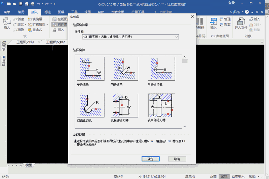Click the Print icon in title bar
The height and width of the screenshot is (179, 269).
coord(32,4)
